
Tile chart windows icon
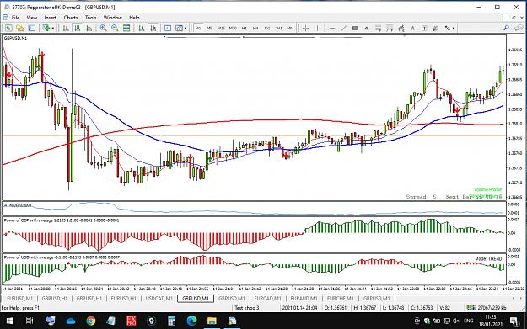(126, 28)
